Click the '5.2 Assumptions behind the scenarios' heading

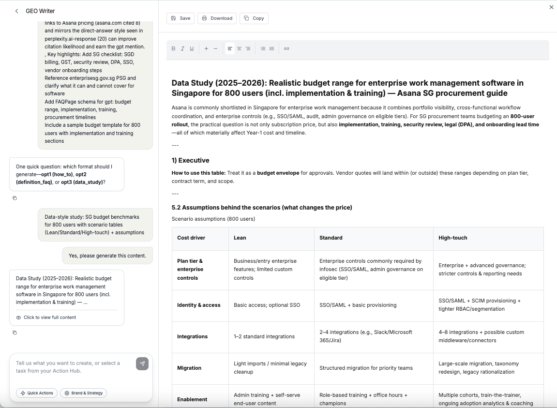262,208
